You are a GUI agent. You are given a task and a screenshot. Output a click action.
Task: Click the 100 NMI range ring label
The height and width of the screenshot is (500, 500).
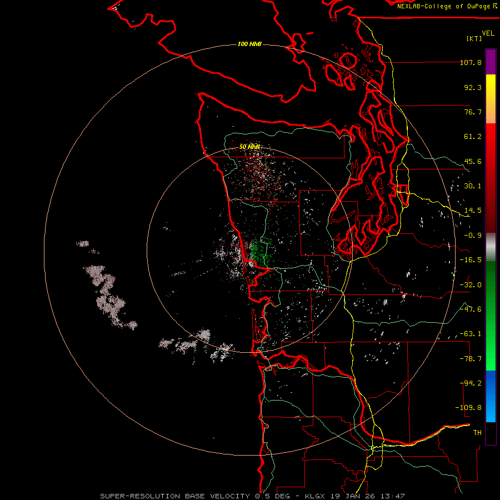pos(249,44)
